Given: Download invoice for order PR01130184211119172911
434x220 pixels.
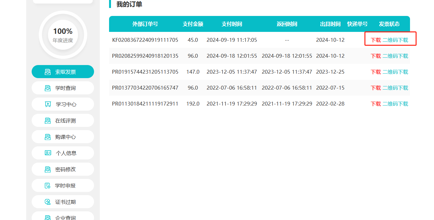Looking at the screenshot, I should pyautogui.click(x=376, y=104).
